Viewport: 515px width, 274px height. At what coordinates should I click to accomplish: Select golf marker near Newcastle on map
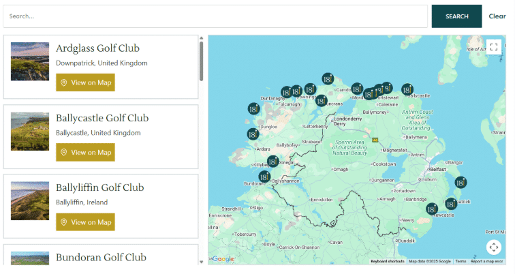(x=432, y=209)
